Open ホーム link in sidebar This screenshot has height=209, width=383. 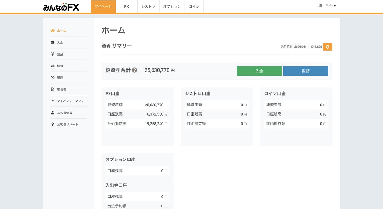point(62,31)
